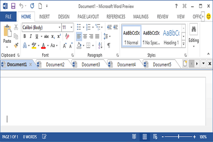Click the proofing errors icon in status bar

pos(44,137)
